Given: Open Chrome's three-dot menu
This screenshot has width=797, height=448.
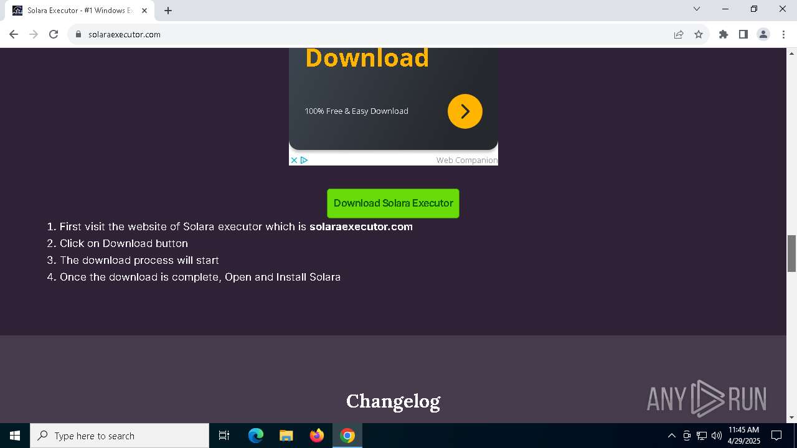Looking at the screenshot, I should tap(783, 34).
